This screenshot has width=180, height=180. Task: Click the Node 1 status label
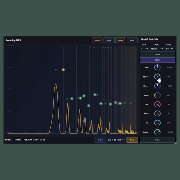8,140
